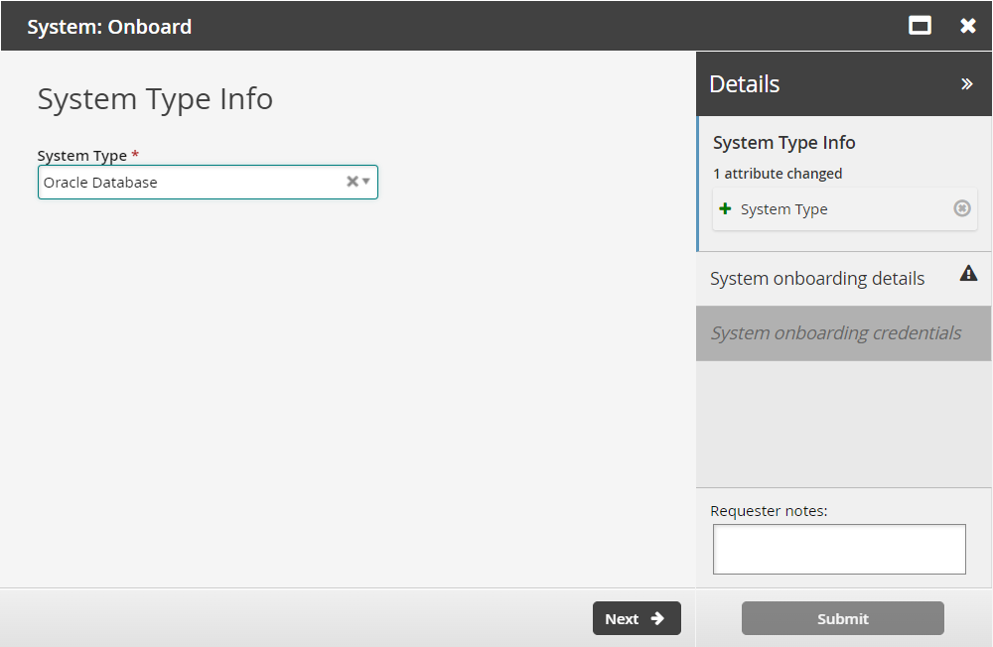Viewport: 993px width, 647px height.
Task: Clear the Oracle Database selection
Action: point(352,182)
